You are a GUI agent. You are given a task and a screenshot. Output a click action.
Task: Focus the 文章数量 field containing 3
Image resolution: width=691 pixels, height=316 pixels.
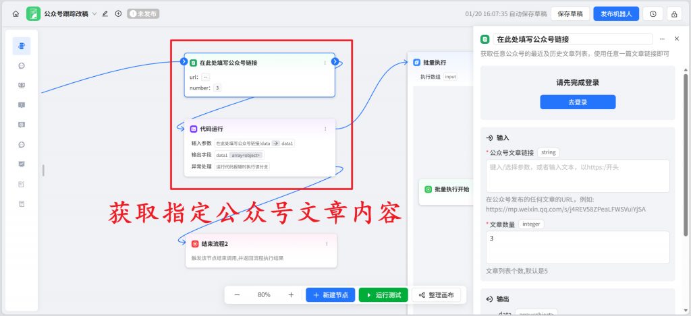pos(578,247)
